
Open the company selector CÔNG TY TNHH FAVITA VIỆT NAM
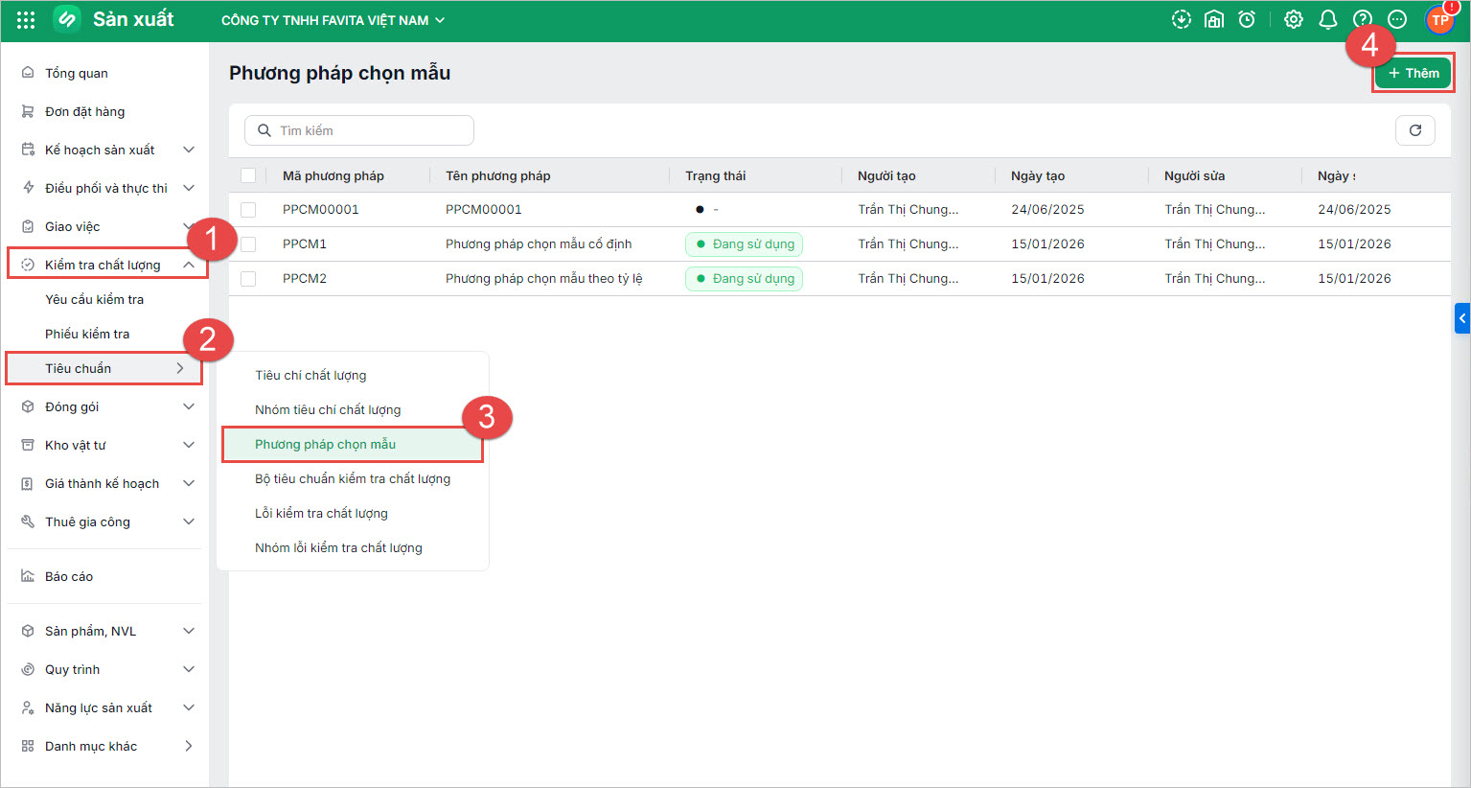point(333,20)
